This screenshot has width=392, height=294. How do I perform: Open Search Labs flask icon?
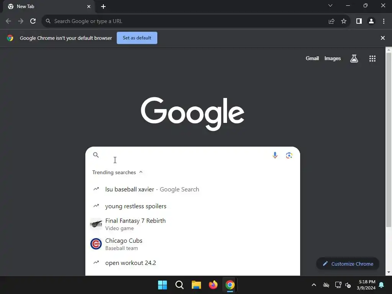point(354,59)
